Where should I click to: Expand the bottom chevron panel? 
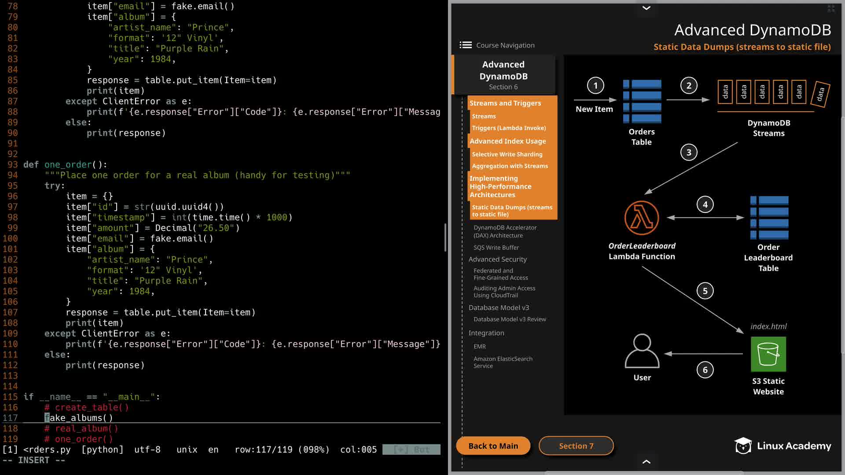pos(646,462)
